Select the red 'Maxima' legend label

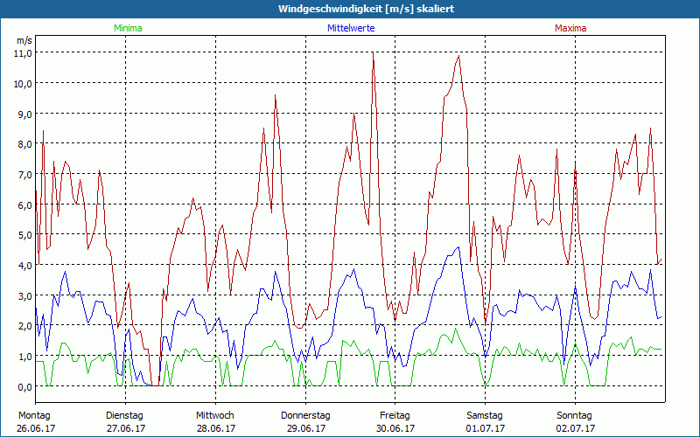coord(570,28)
